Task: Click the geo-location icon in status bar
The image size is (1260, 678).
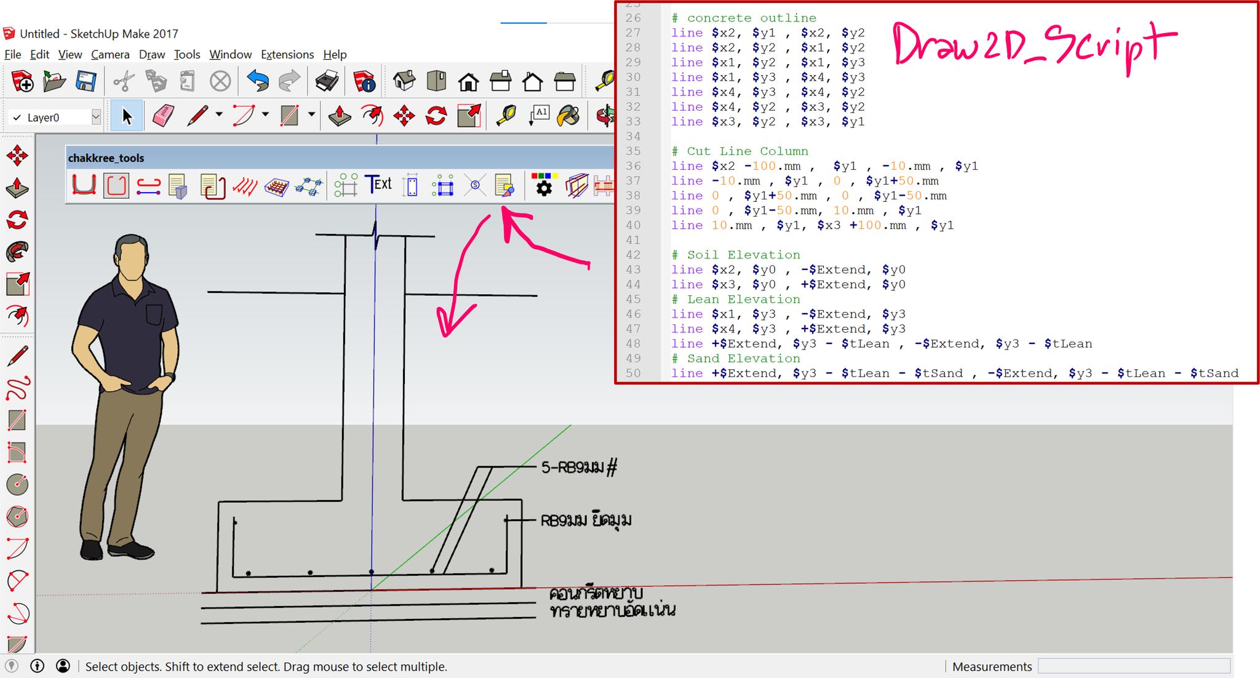Action: 11,666
